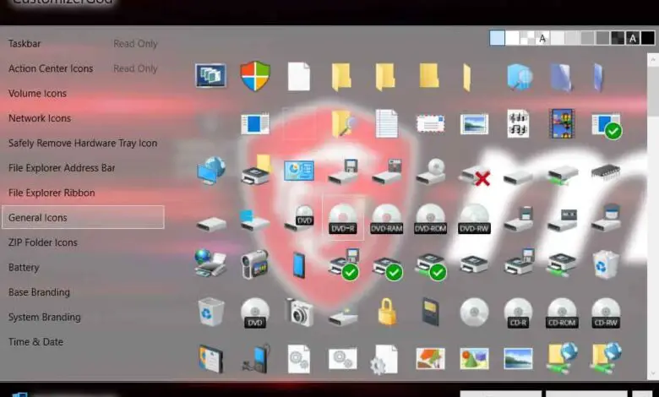This screenshot has width=659, height=397.
Task: Select the drive with red X icon
Action: (x=475, y=175)
